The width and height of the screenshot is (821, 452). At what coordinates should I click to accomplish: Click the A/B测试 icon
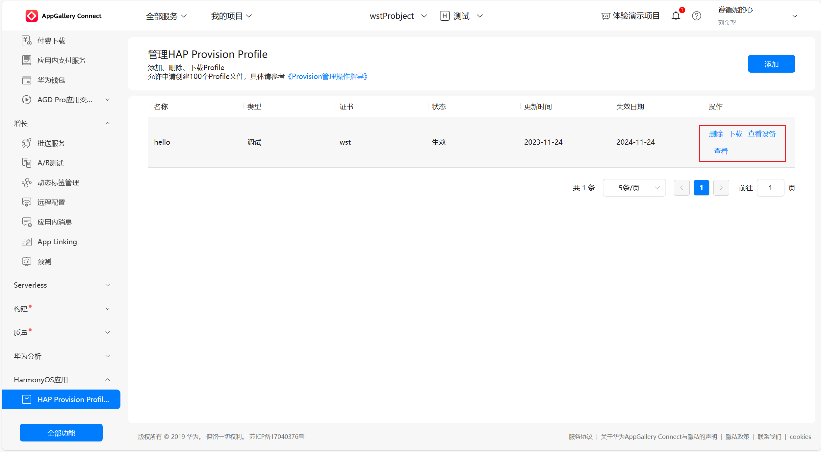point(27,163)
